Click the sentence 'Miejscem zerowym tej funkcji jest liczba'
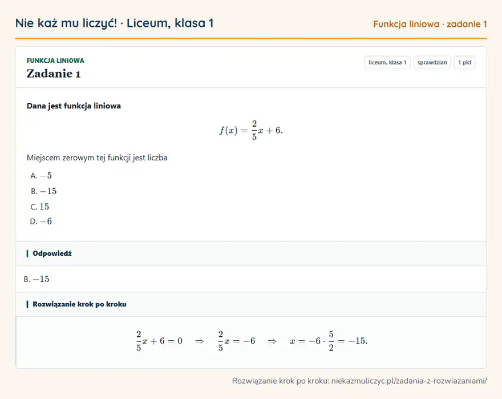The height and width of the screenshot is (399, 502). click(x=97, y=158)
